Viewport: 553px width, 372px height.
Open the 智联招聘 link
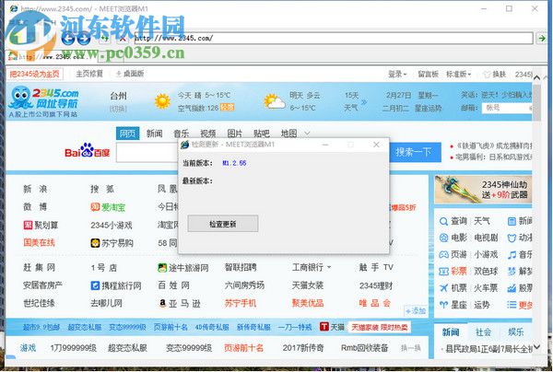(241, 267)
